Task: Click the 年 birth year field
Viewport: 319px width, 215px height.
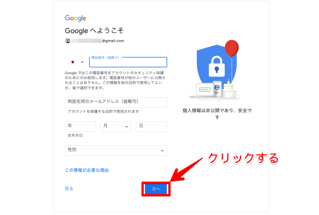Action: click(x=80, y=126)
